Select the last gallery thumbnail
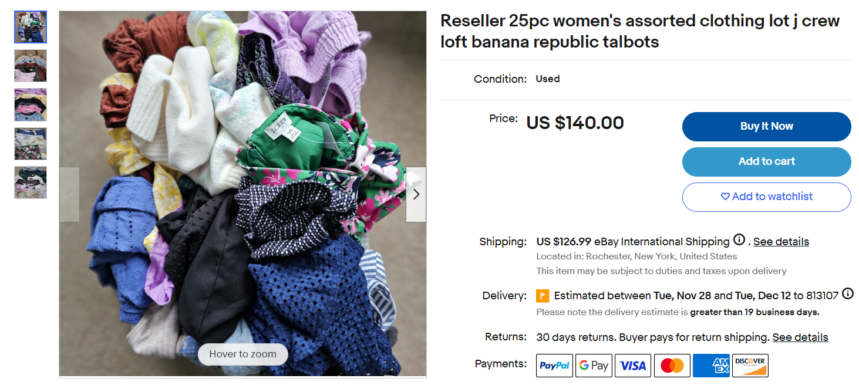 (x=31, y=183)
